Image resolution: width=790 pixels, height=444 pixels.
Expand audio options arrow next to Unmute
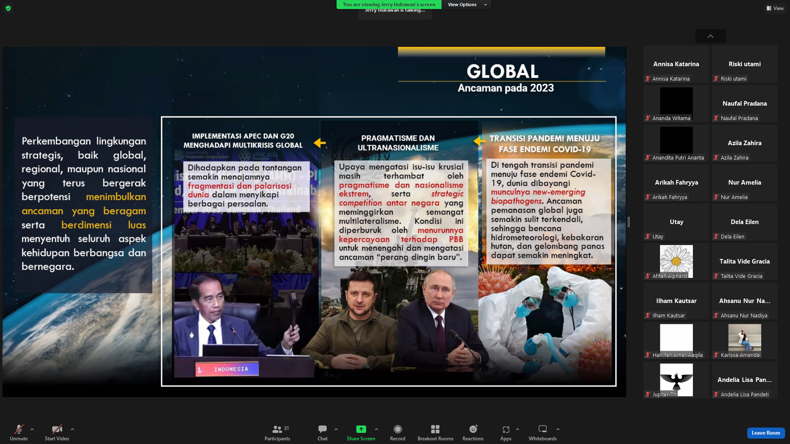pos(32,429)
